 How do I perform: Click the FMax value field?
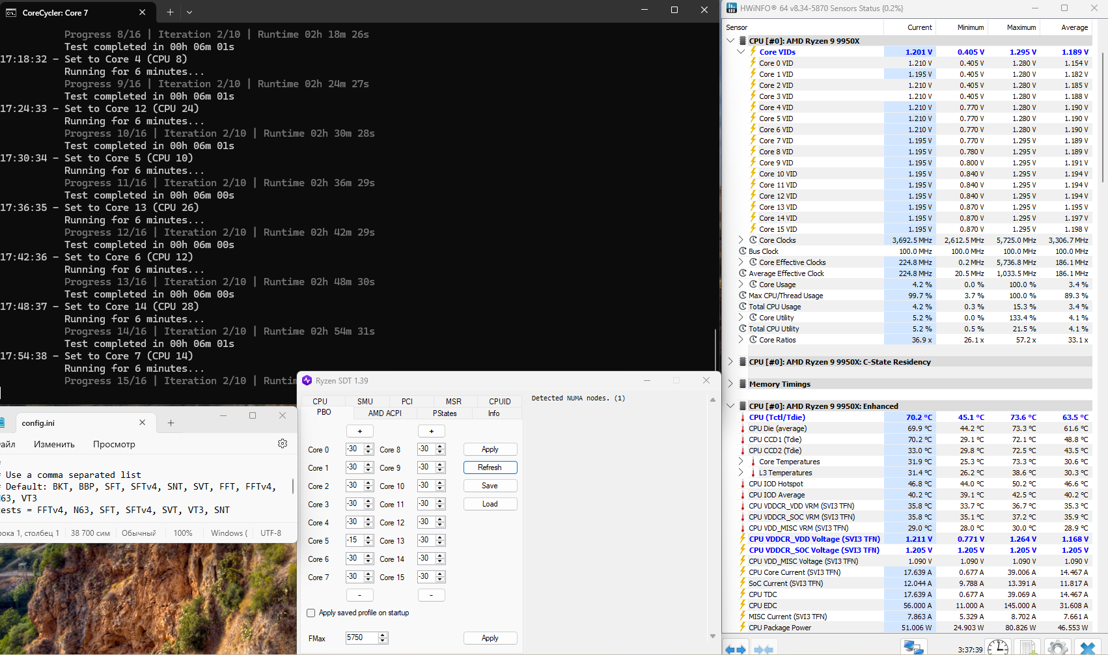click(362, 638)
